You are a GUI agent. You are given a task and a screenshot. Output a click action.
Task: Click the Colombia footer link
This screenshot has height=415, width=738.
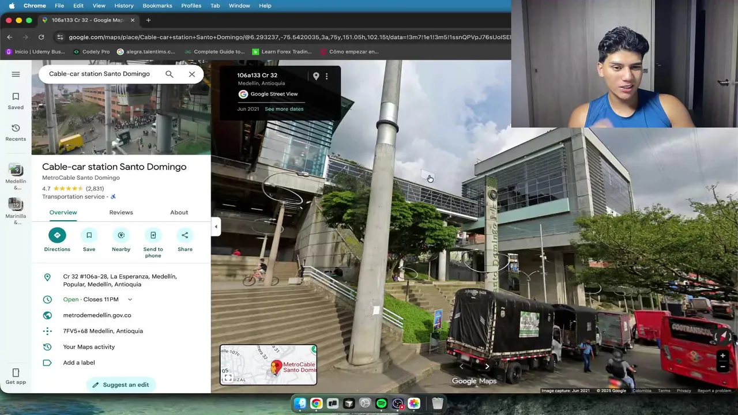(642, 391)
